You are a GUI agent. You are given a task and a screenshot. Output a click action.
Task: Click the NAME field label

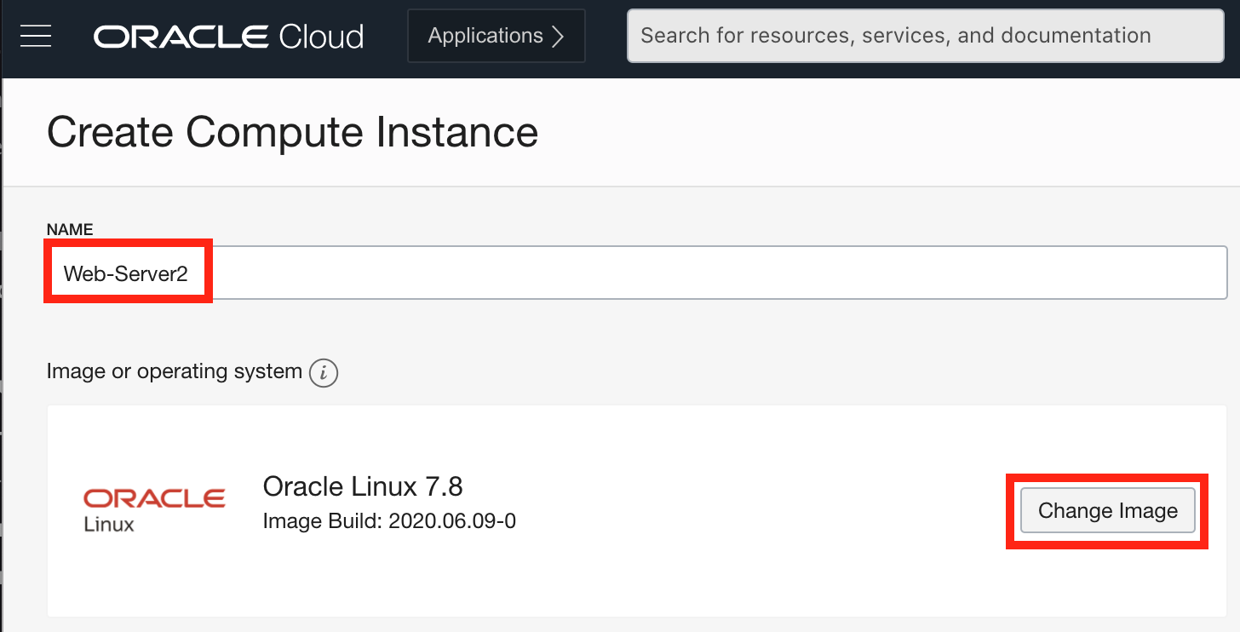click(70, 229)
